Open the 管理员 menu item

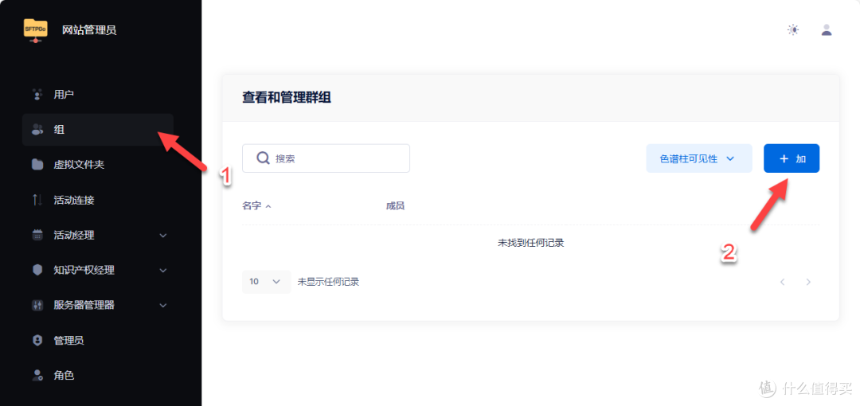click(x=98, y=340)
